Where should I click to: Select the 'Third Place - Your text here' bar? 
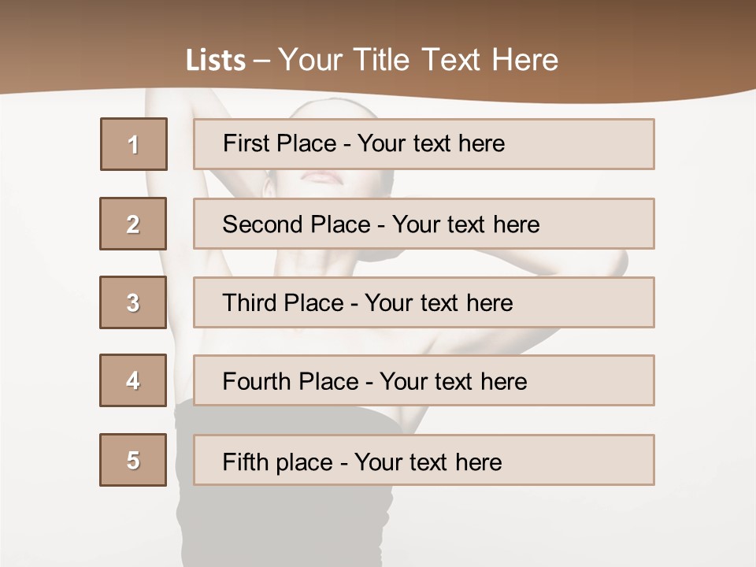pos(424,302)
